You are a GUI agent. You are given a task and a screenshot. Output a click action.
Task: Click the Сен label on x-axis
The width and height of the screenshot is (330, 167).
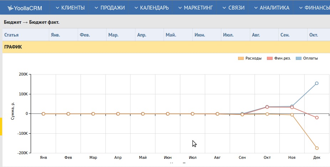point(242,157)
